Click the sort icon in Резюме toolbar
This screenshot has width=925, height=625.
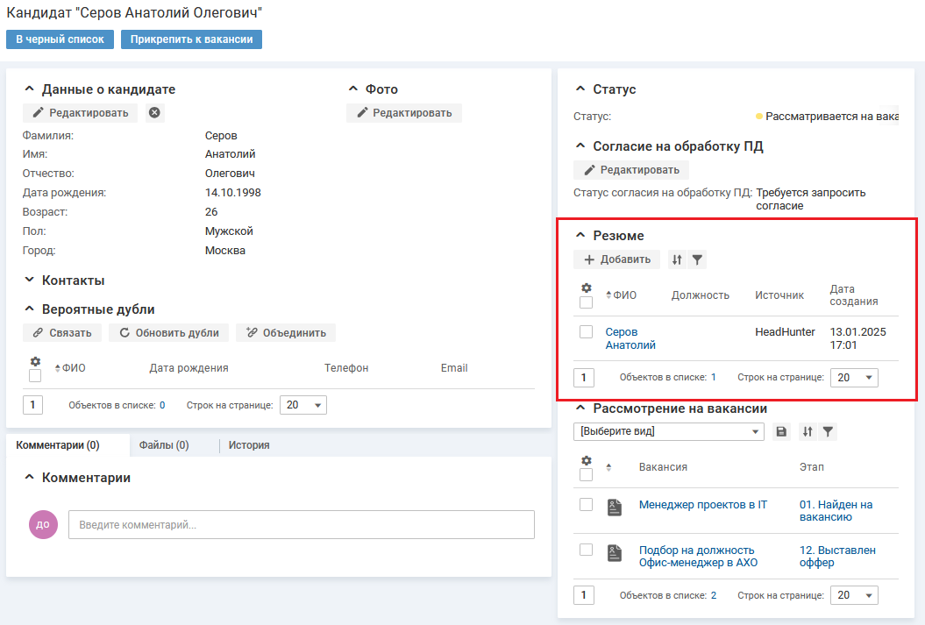[x=676, y=259]
